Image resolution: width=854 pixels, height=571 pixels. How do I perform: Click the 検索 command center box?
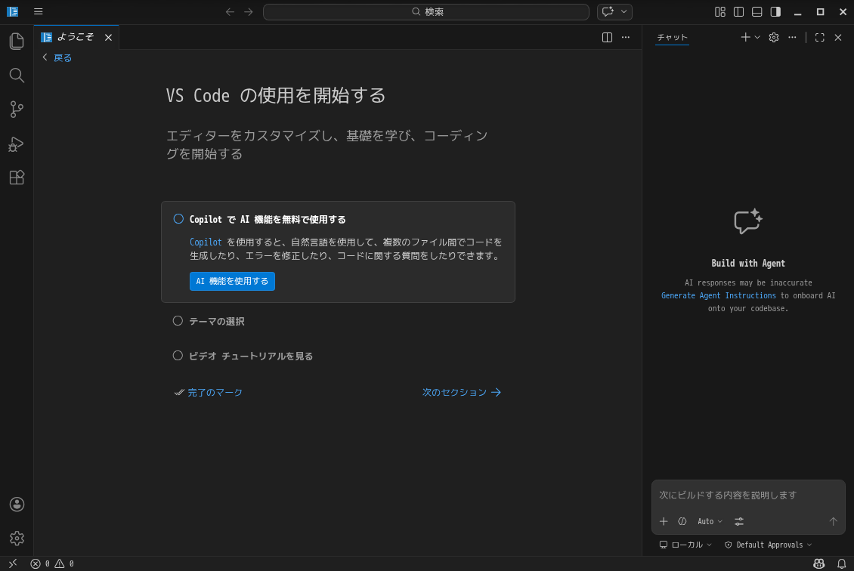426,11
